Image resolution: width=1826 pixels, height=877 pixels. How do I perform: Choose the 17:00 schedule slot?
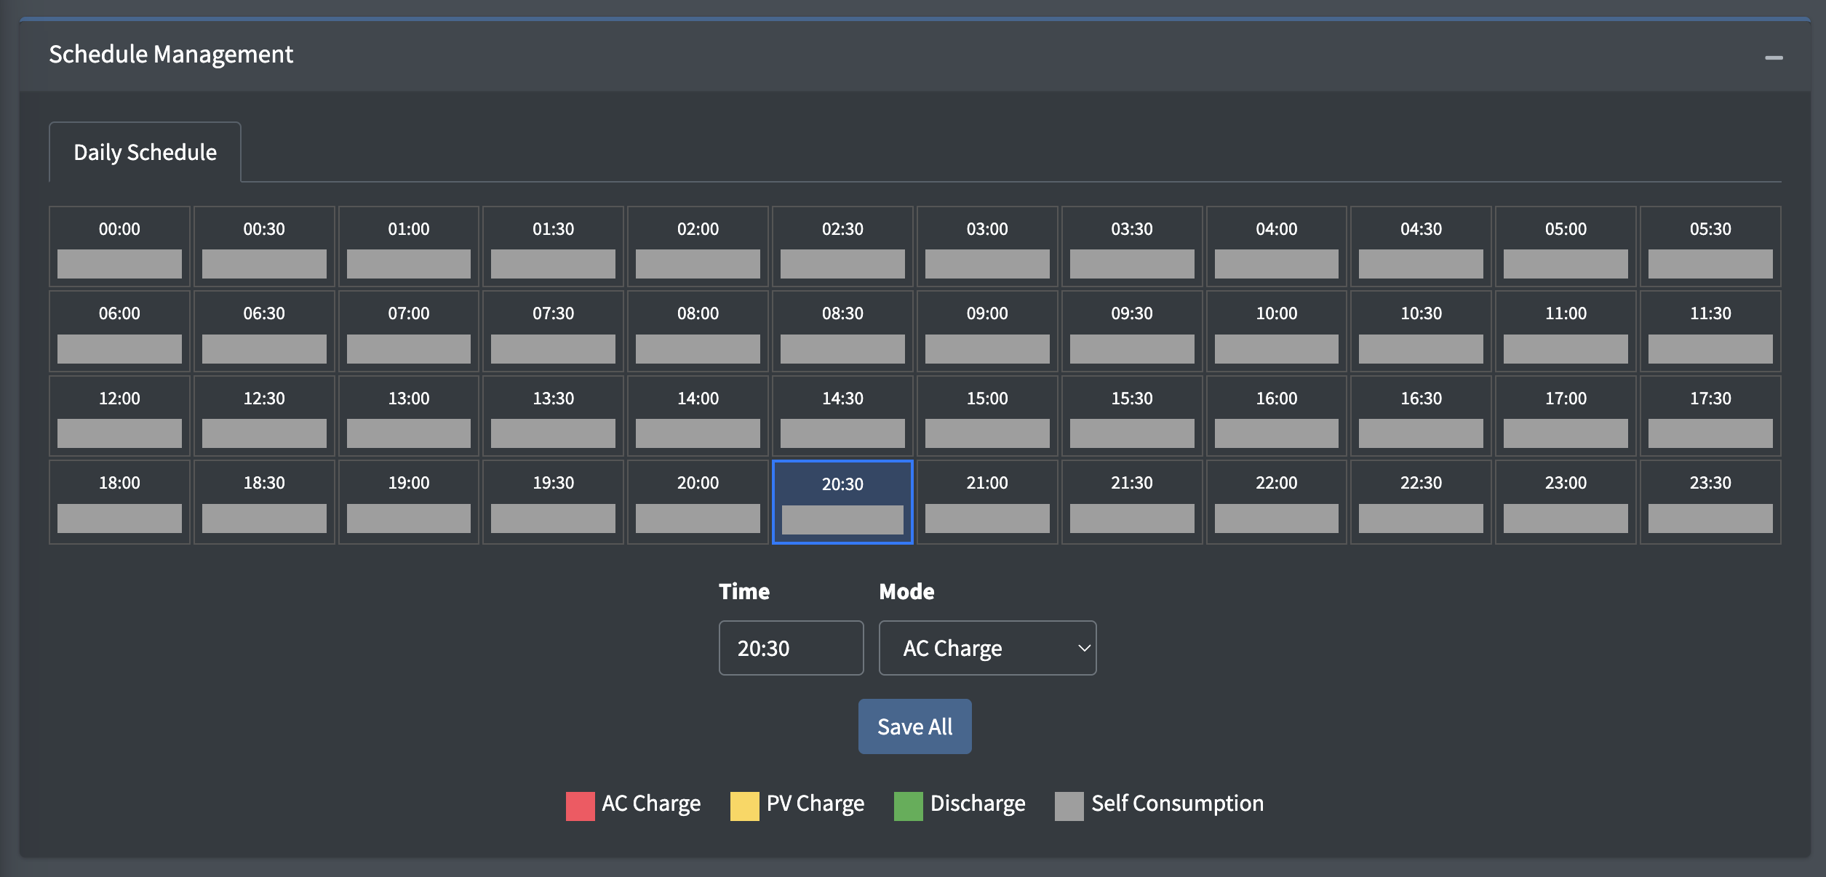1566,416
